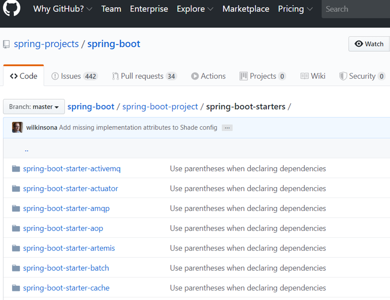Focus the Search input field
This screenshot has width=390, height=300.
pos(356,9)
